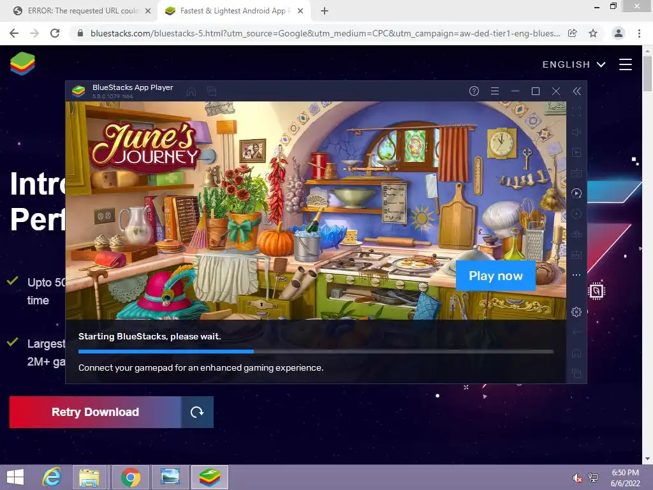The height and width of the screenshot is (490, 653).
Task: Click dimmed home icon in BlueStacks title bar
Action: click(x=191, y=92)
